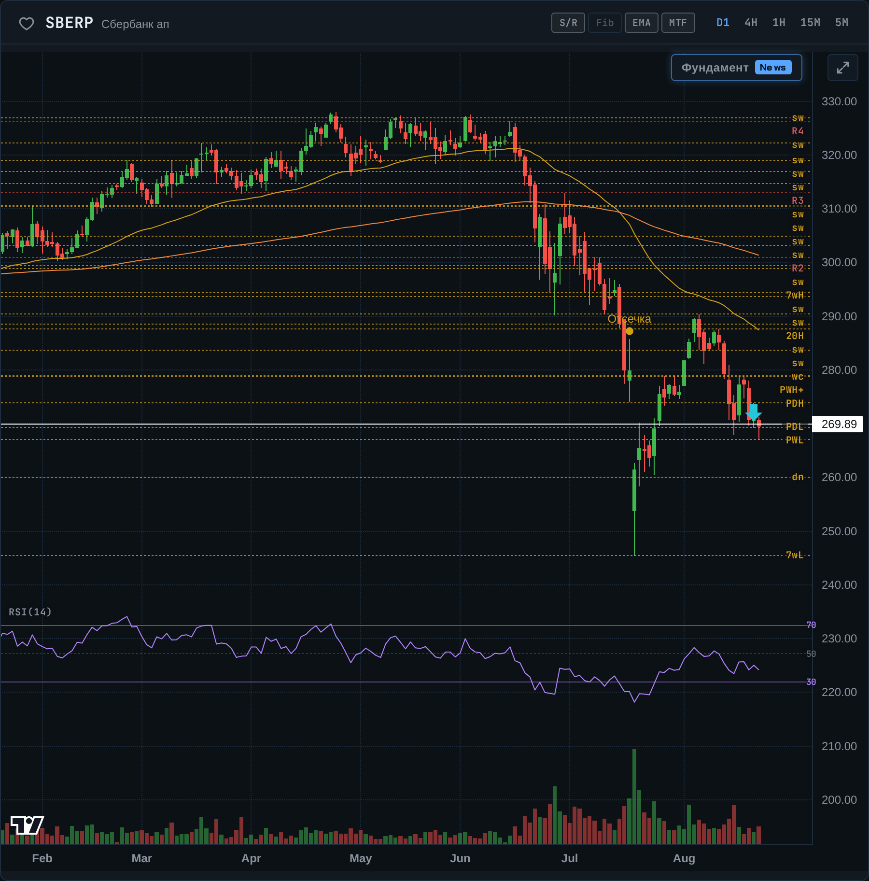Viewport: 869px width, 881px height.
Task: Click the 7wL level label
Action: click(x=795, y=555)
